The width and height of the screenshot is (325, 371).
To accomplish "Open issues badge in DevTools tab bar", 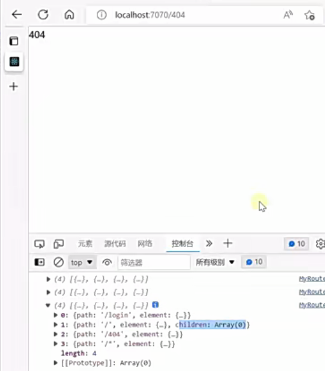I will coord(297,244).
